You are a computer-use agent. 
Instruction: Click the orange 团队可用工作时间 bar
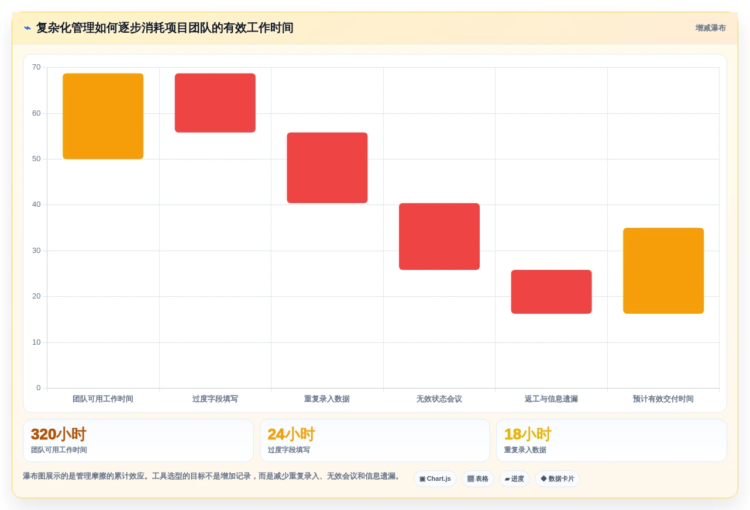tap(103, 116)
